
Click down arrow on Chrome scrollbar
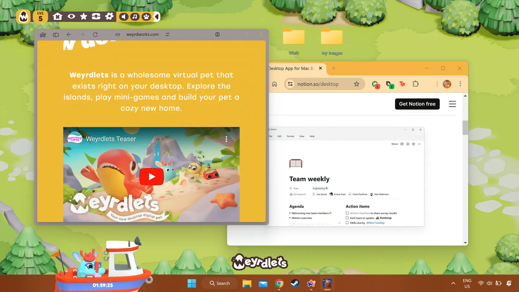tap(465, 243)
